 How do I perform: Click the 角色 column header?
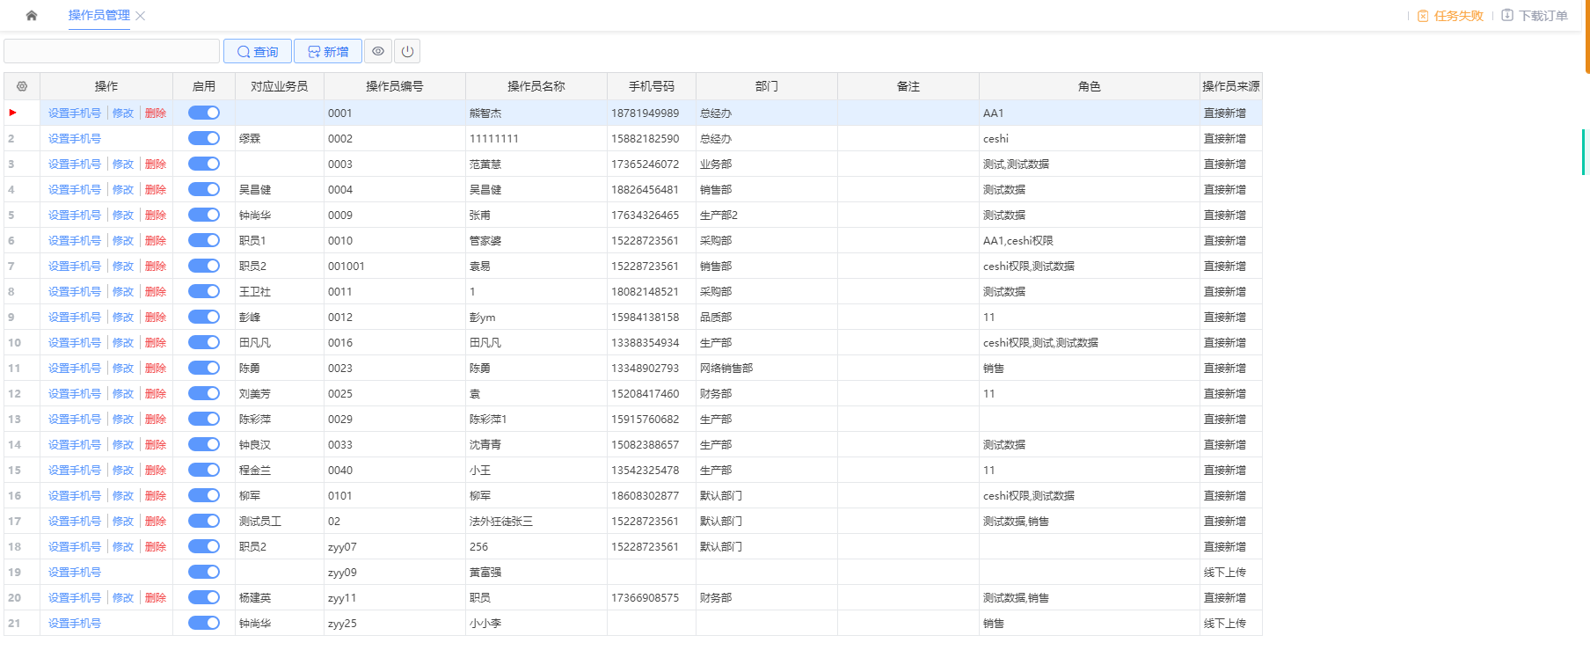1090,86
